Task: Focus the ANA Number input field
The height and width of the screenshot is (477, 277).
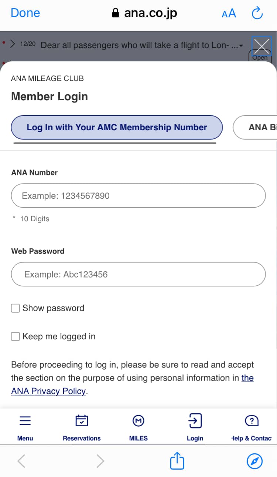Action: pyautogui.click(x=138, y=195)
